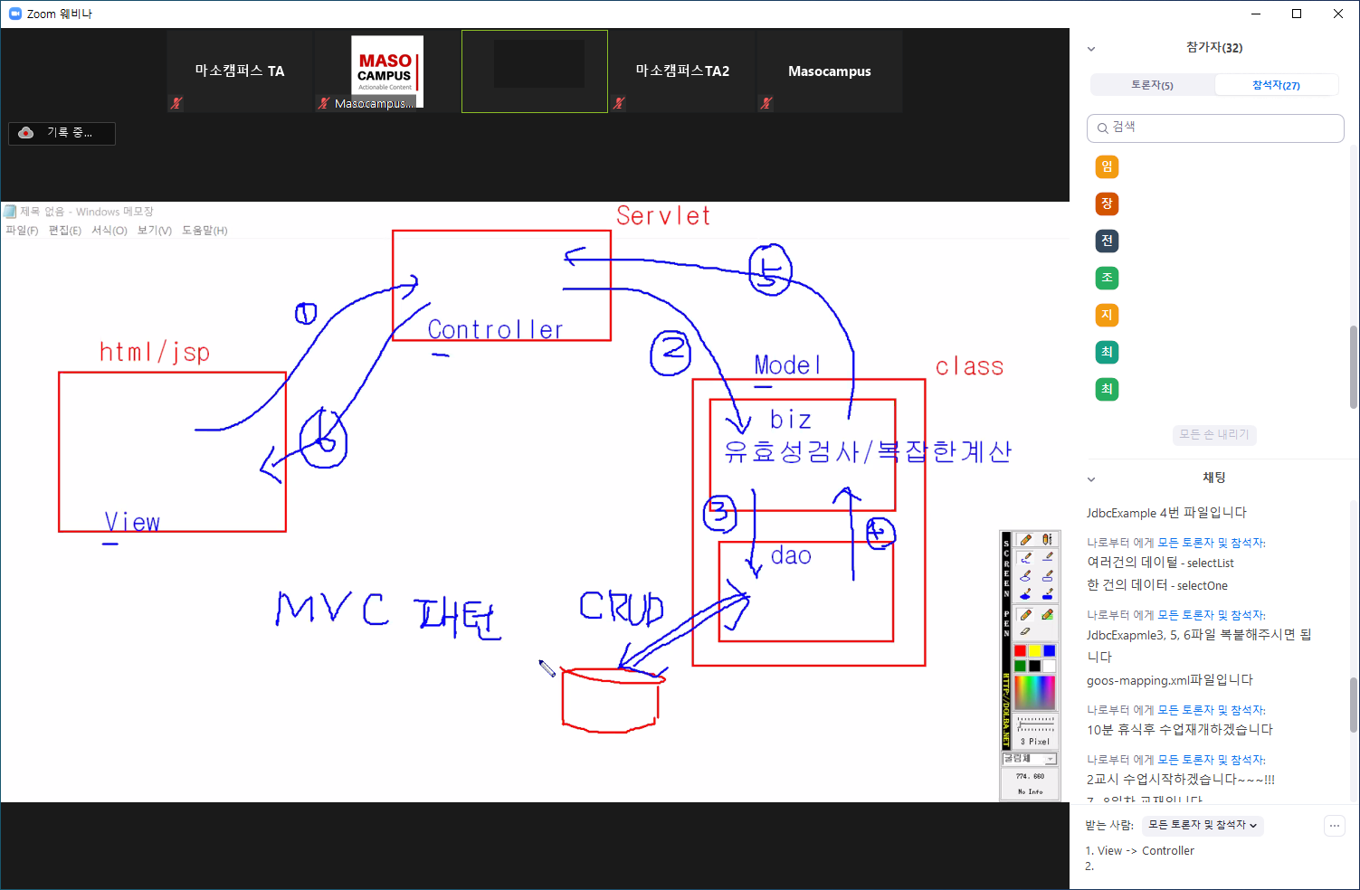1360x890 pixels.
Task: Collapse the 채팅 chat panel chevron
Action: 1091,478
